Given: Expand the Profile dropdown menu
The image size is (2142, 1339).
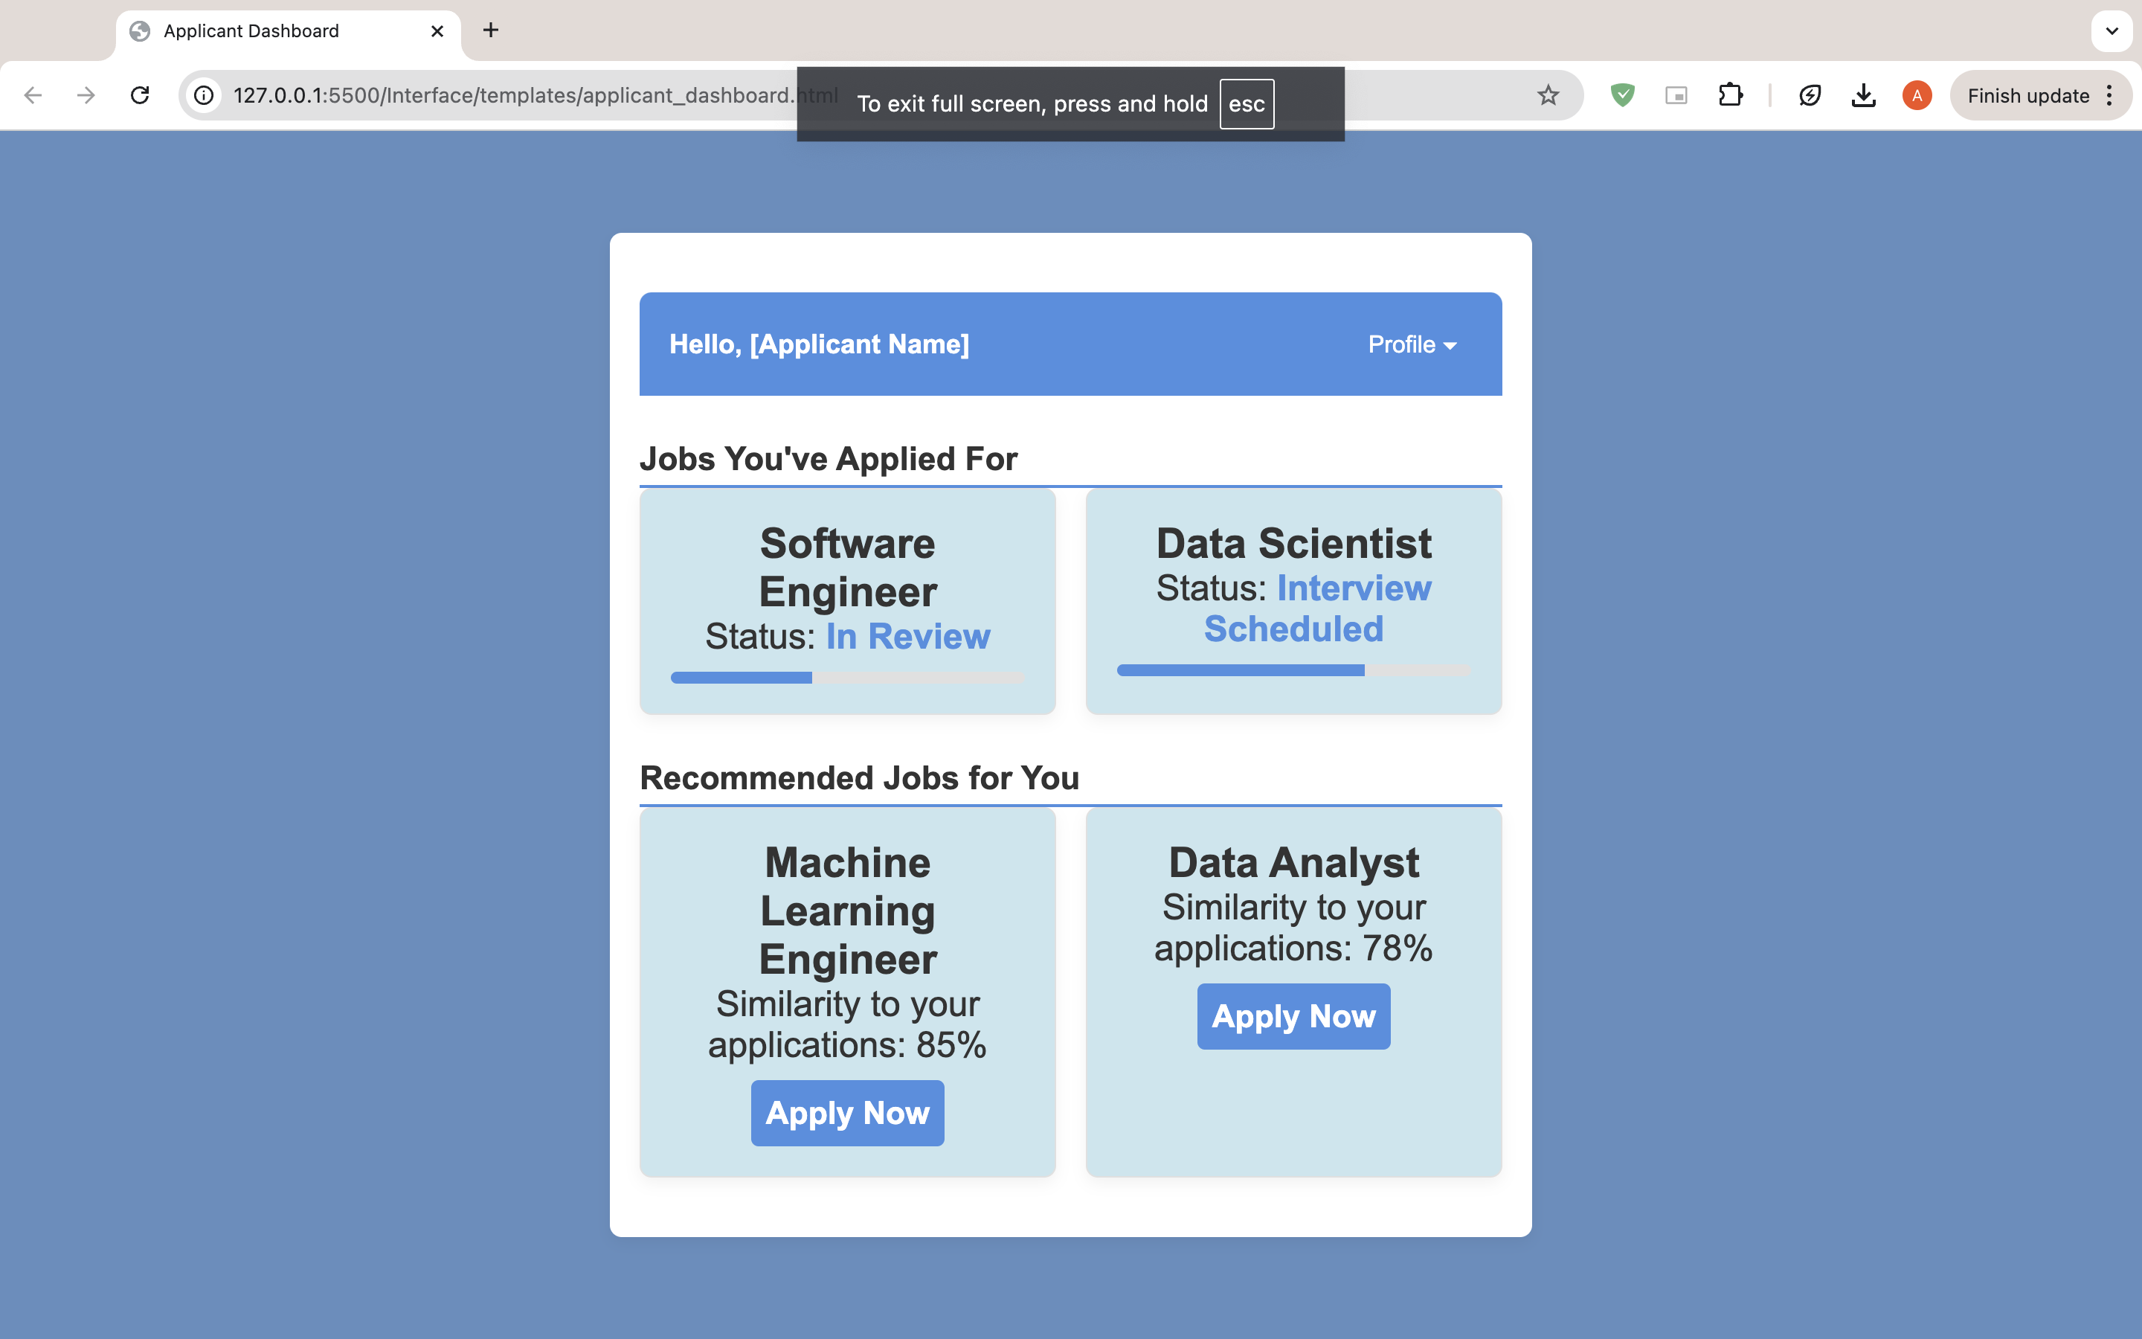Looking at the screenshot, I should pos(1412,344).
